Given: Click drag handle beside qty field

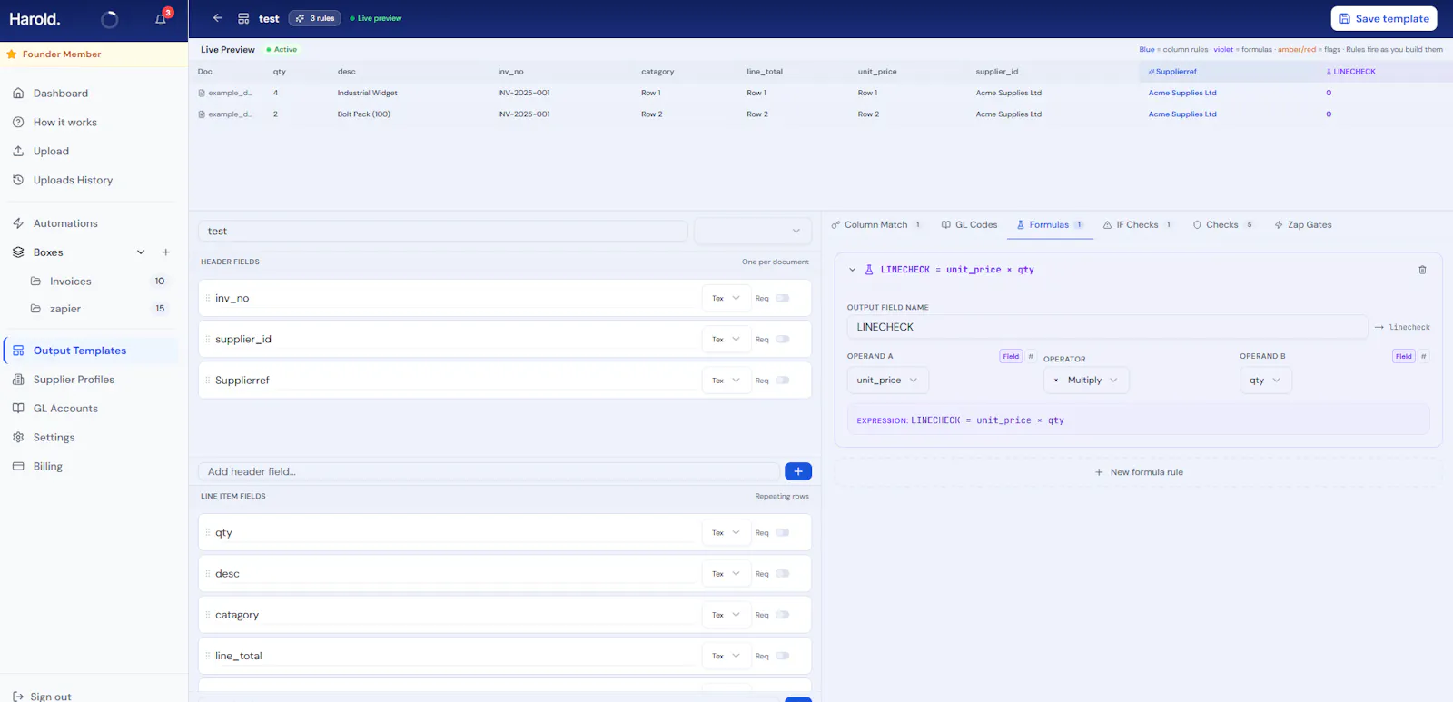Looking at the screenshot, I should (208, 533).
